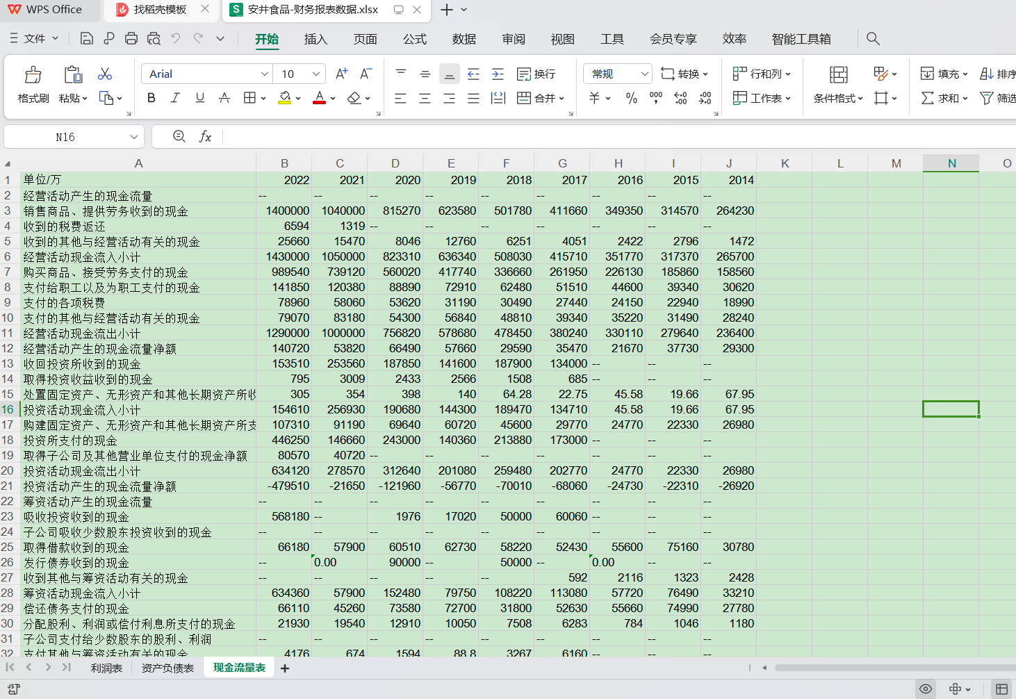Toggle bottom vertical alignment
This screenshot has width=1016, height=699.
point(450,74)
